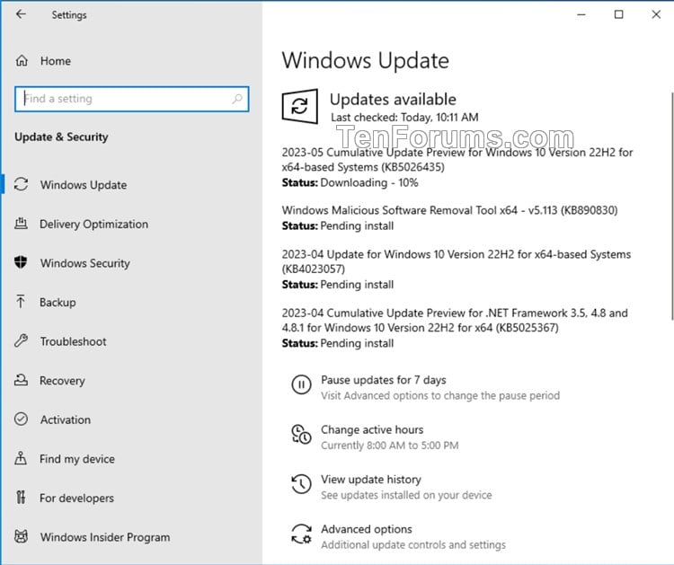The width and height of the screenshot is (674, 565).
Task: Click the Updates available heading
Action: click(x=393, y=99)
